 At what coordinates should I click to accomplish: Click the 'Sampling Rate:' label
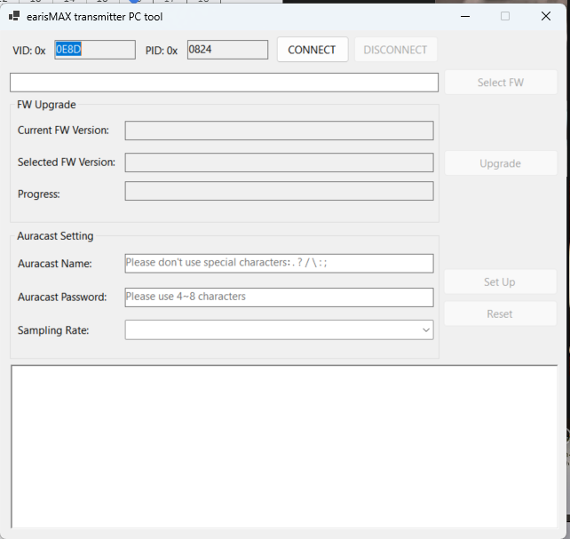[53, 330]
